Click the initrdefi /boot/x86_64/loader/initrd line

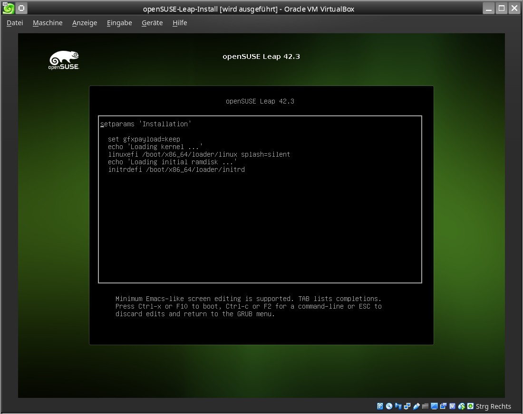point(176,169)
